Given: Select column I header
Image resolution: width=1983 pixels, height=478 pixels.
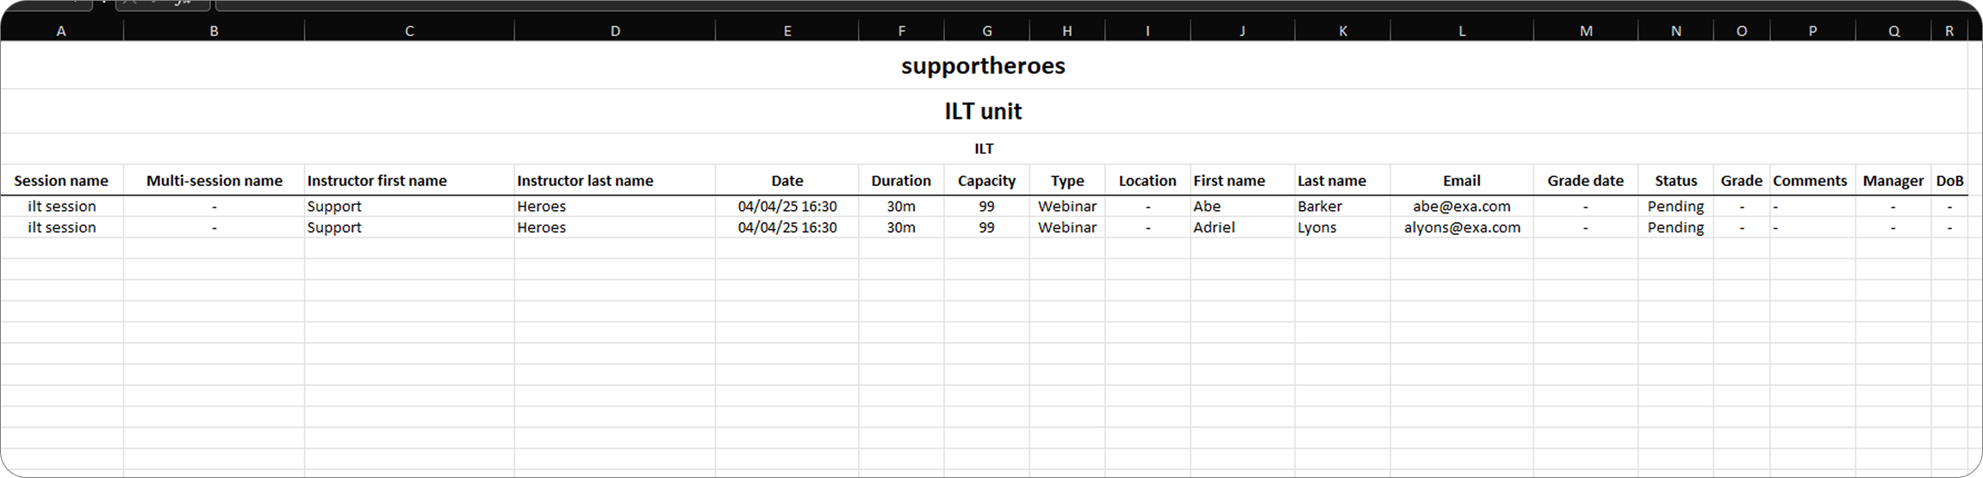Looking at the screenshot, I should coord(1147,31).
